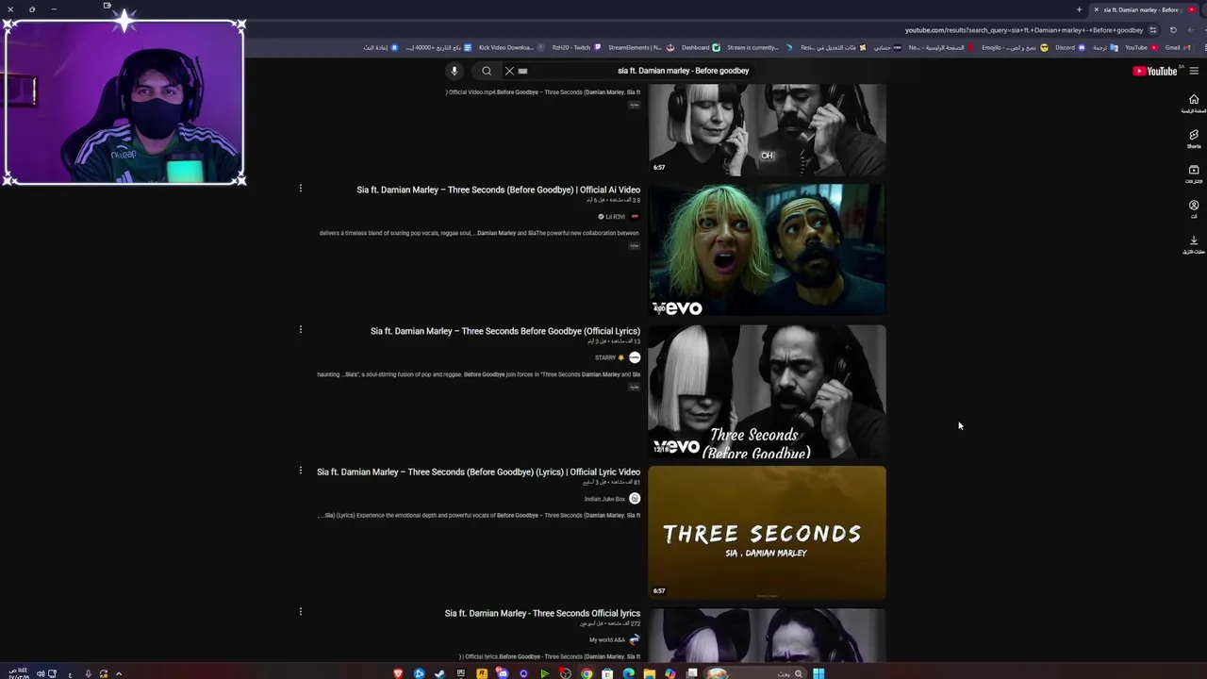The image size is (1207, 679).
Task: Open Discord from the taskbar
Action: 503,673
